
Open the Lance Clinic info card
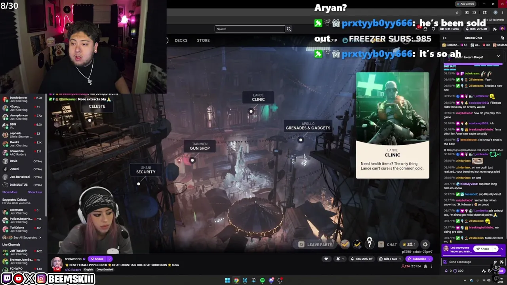392,125
